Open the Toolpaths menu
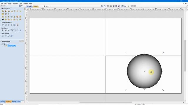This screenshot has width=188, height=105. pyautogui.click(x=16, y=3)
